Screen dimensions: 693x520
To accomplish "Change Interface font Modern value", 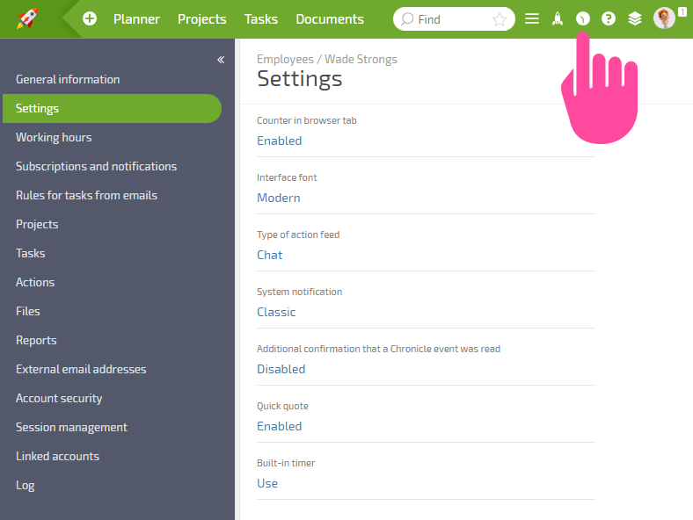I will [279, 198].
